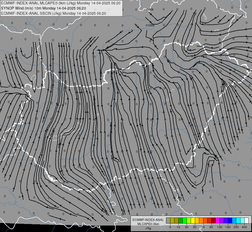Click the MLCAPE0-3km title line at top

pyautogui.click(x=60, y=3)
